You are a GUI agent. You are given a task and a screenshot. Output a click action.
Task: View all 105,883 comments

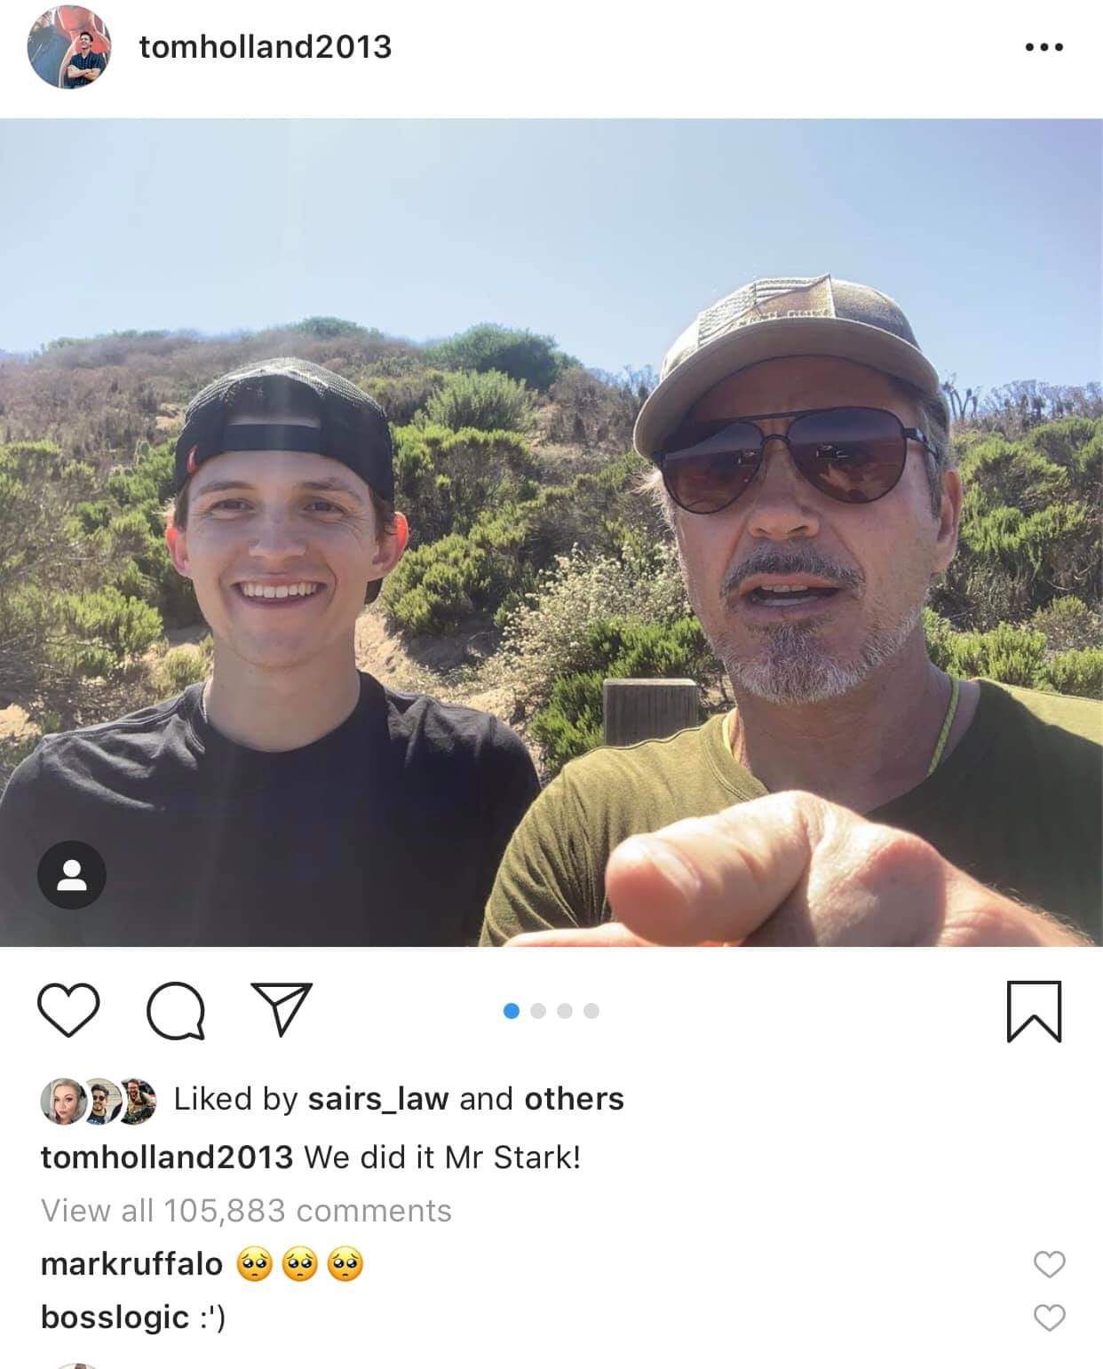(246, 1210)
